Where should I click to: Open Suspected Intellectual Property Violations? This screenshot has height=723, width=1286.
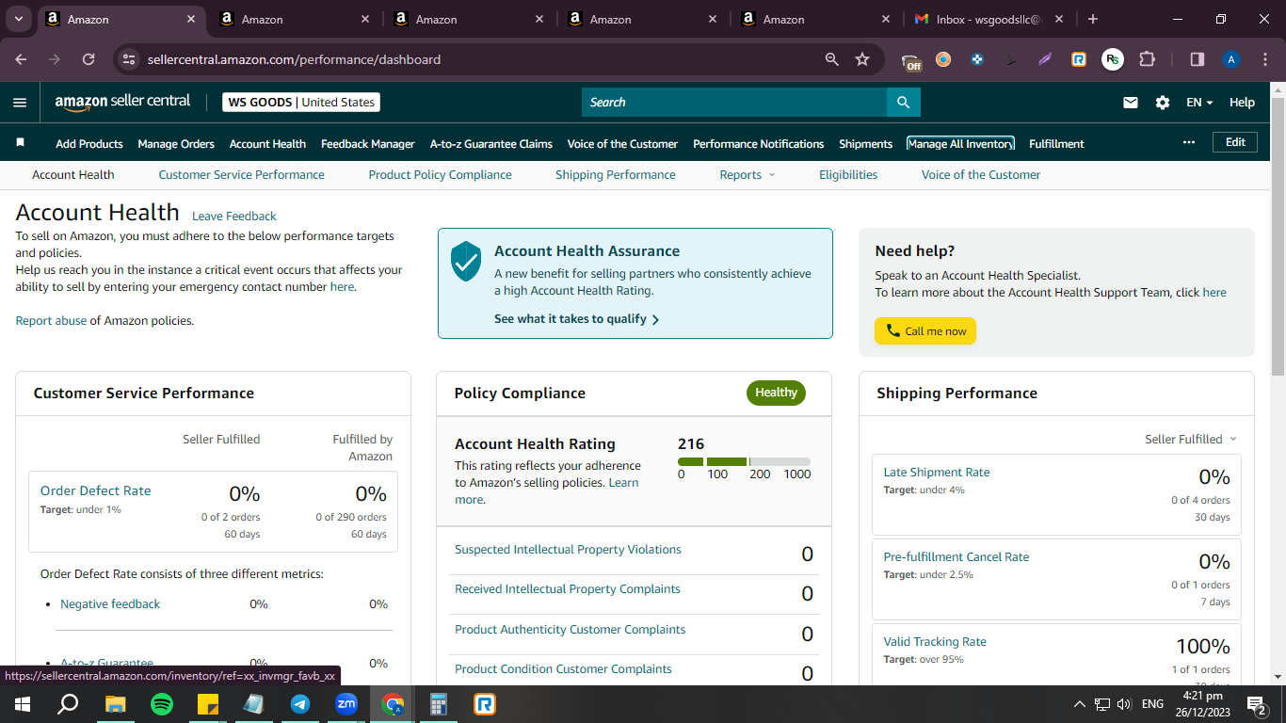coord(568,550)
